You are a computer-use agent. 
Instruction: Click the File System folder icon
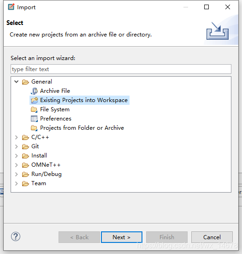(x=34, y=109)
